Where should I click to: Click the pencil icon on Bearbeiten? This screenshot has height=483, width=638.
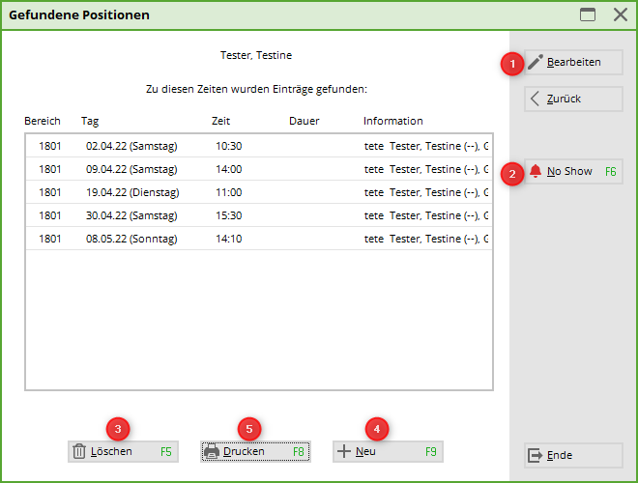(536, 63)
